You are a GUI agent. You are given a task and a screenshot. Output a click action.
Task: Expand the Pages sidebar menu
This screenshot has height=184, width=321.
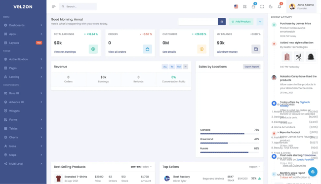coord(23,68)
